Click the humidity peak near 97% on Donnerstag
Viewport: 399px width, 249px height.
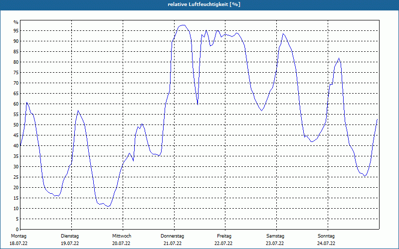[183, 25]
